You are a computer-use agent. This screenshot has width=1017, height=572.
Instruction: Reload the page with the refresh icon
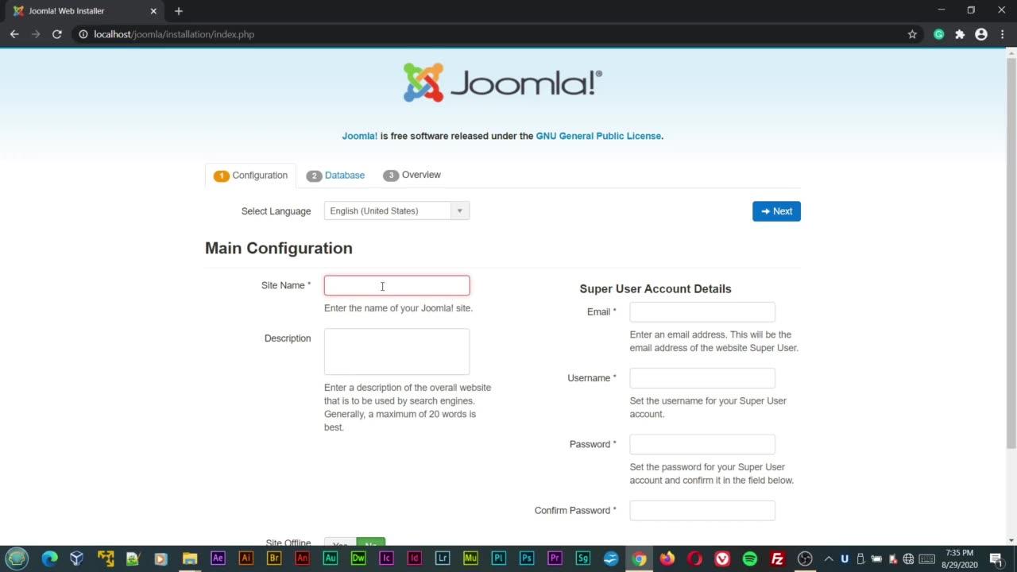click(57, 34)
